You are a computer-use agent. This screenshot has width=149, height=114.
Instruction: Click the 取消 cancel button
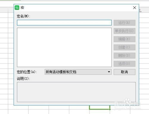[x=125, y=72]
